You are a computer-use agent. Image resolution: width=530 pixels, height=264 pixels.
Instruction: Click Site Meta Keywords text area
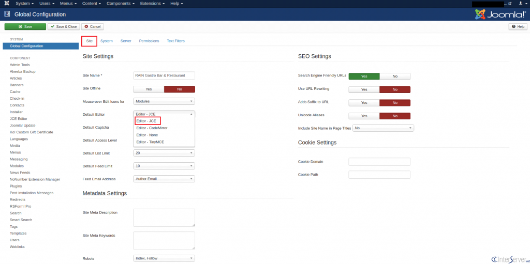tap(164, 240)
